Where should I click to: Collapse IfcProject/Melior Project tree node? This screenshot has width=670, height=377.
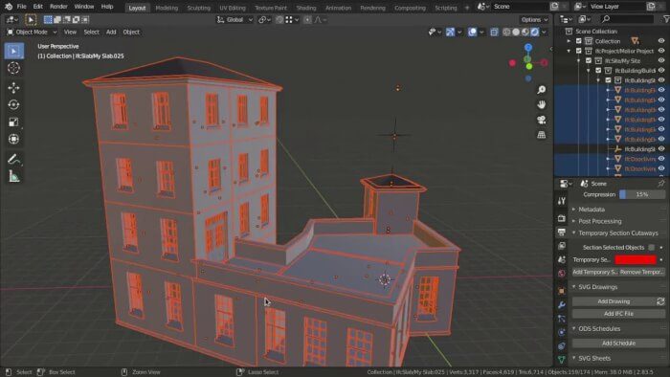569,51
